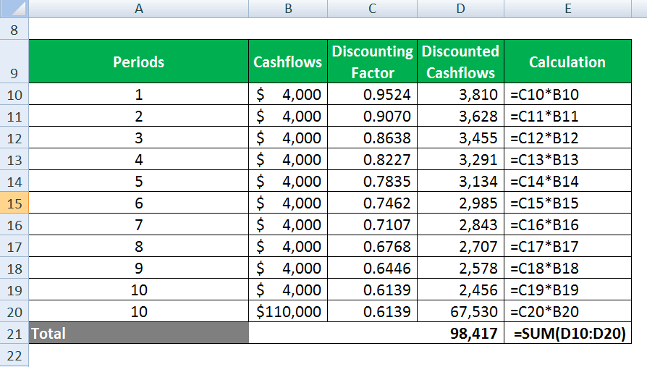Select column C header

coord(372,8)
